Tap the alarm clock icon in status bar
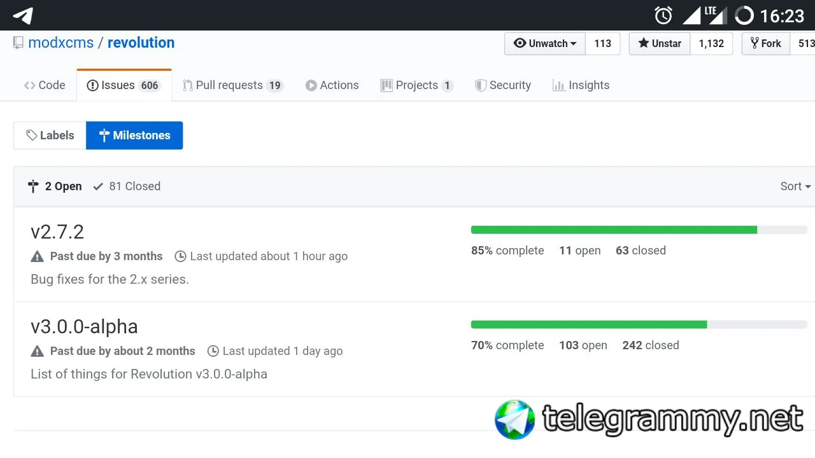 [663, 15]
